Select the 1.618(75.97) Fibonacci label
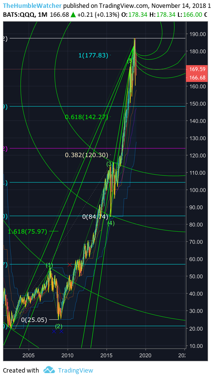This screenshot has height=379, width=211. [28, 231]
